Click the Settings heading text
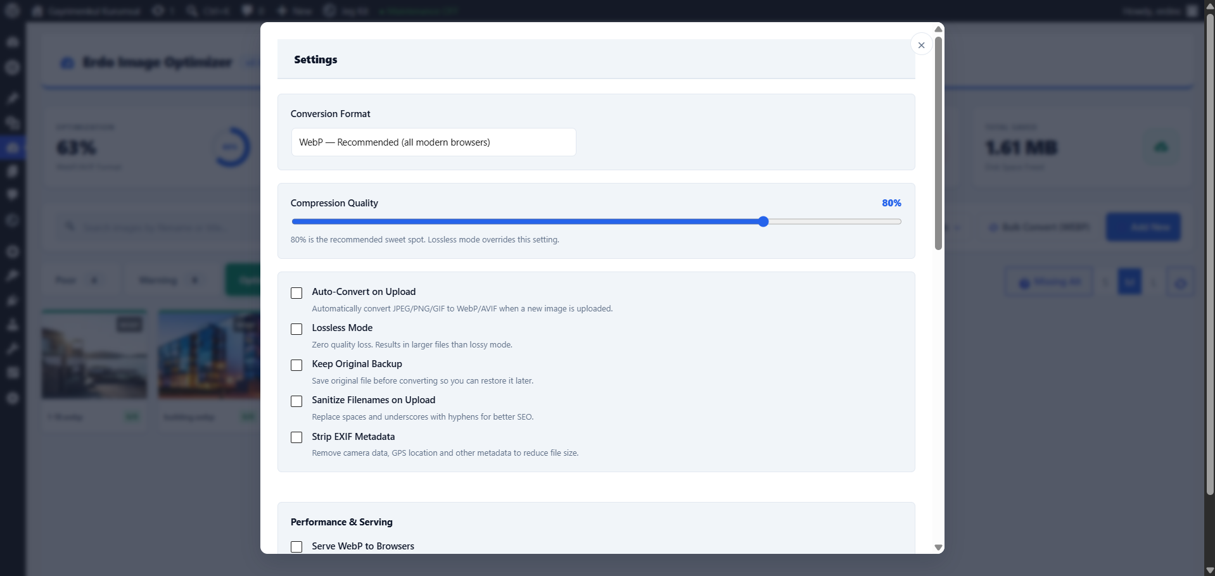Screen dimensions: 1215x576 point(315,59)
